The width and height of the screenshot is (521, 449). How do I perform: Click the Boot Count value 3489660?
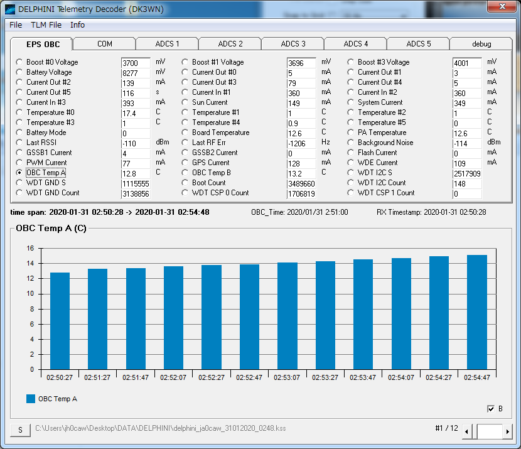pos(301,183)
